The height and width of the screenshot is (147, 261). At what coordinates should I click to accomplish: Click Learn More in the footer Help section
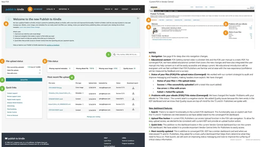(x=107, y=141)
